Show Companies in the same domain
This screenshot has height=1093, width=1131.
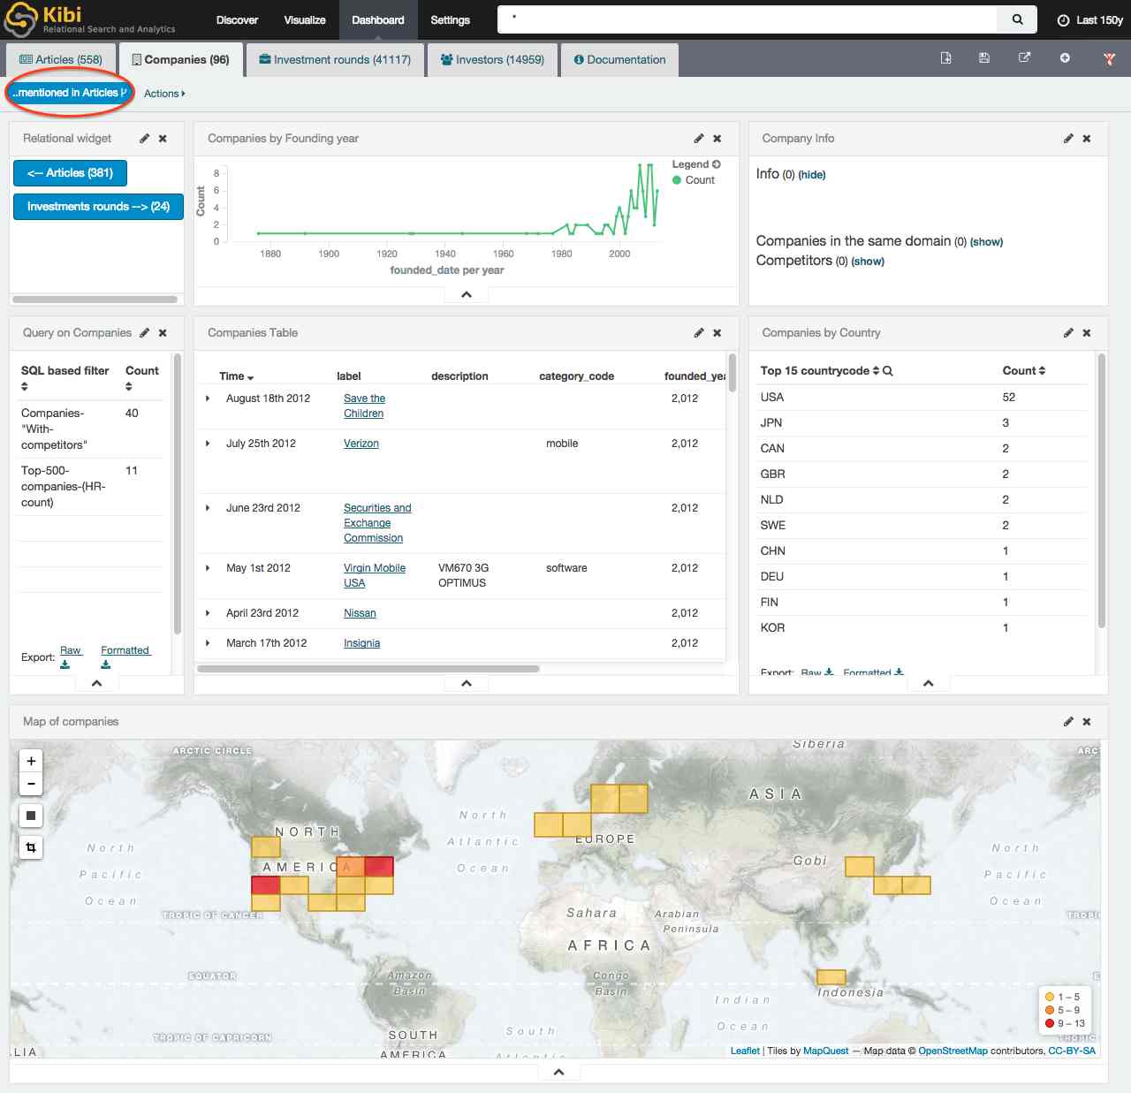coord(986,242)
